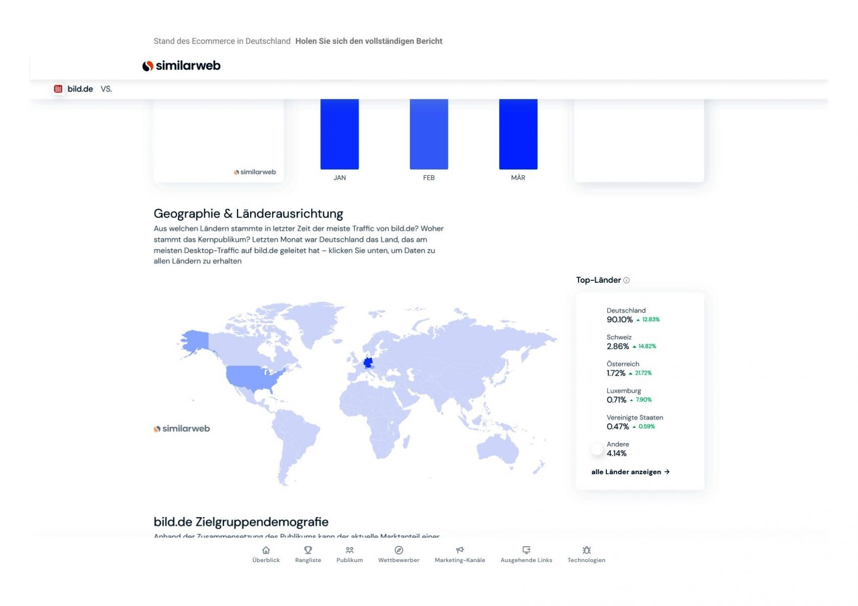Click Germany on the world map
This screenshot has height=606, width=858.
[368, 363]
